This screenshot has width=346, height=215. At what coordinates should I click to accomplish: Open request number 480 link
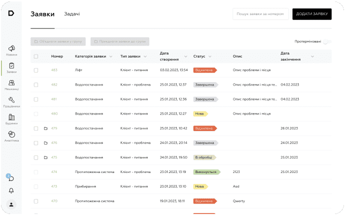coord(54,113)
